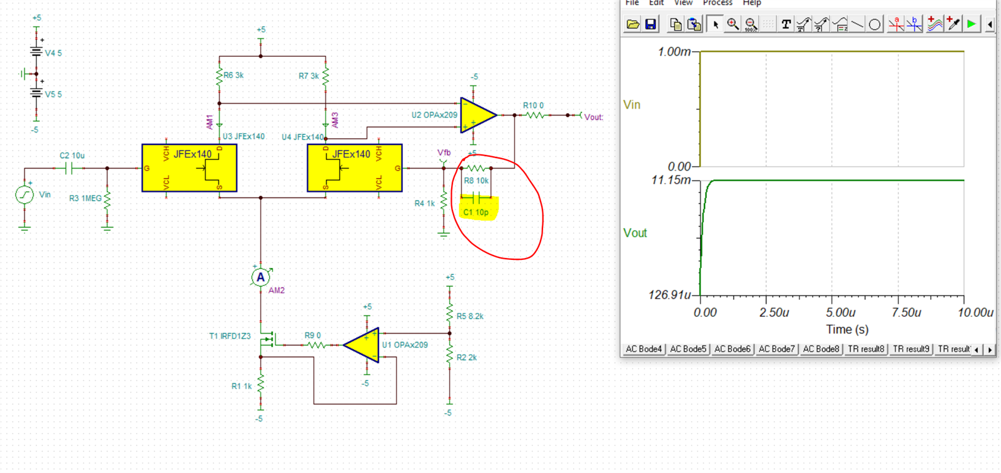Switch to the TR result9 tab
1001x473 pixels.
point(911,349)
